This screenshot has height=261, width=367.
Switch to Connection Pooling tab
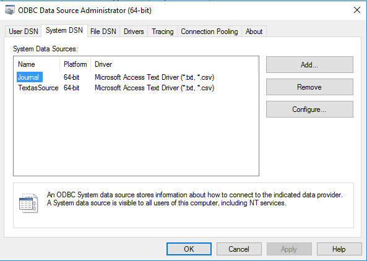pyautogui.click(x=209, y=32)
